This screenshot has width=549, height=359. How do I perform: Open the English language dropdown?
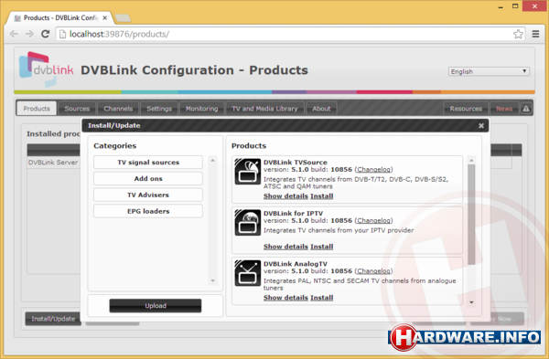pyautogui.click(x=489, y=71)
